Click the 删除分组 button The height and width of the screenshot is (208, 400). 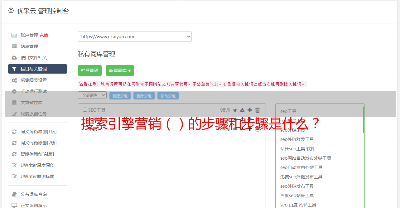click(144, 96)
